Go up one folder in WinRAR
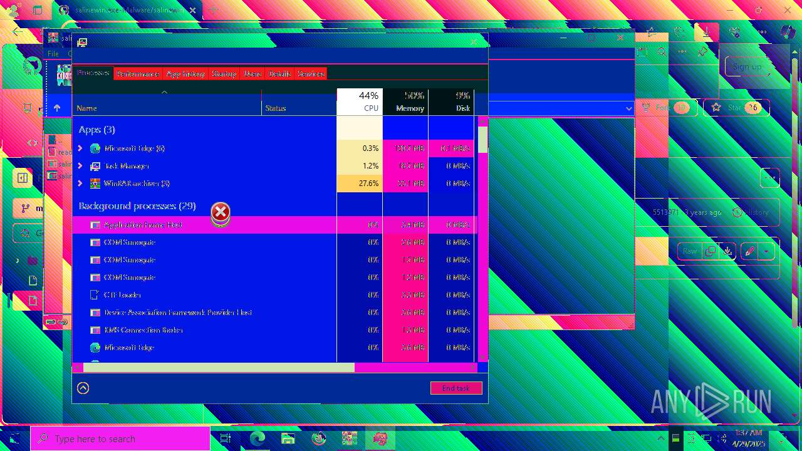The height and width of the screenshot is (451, 802). click(57, 108)
